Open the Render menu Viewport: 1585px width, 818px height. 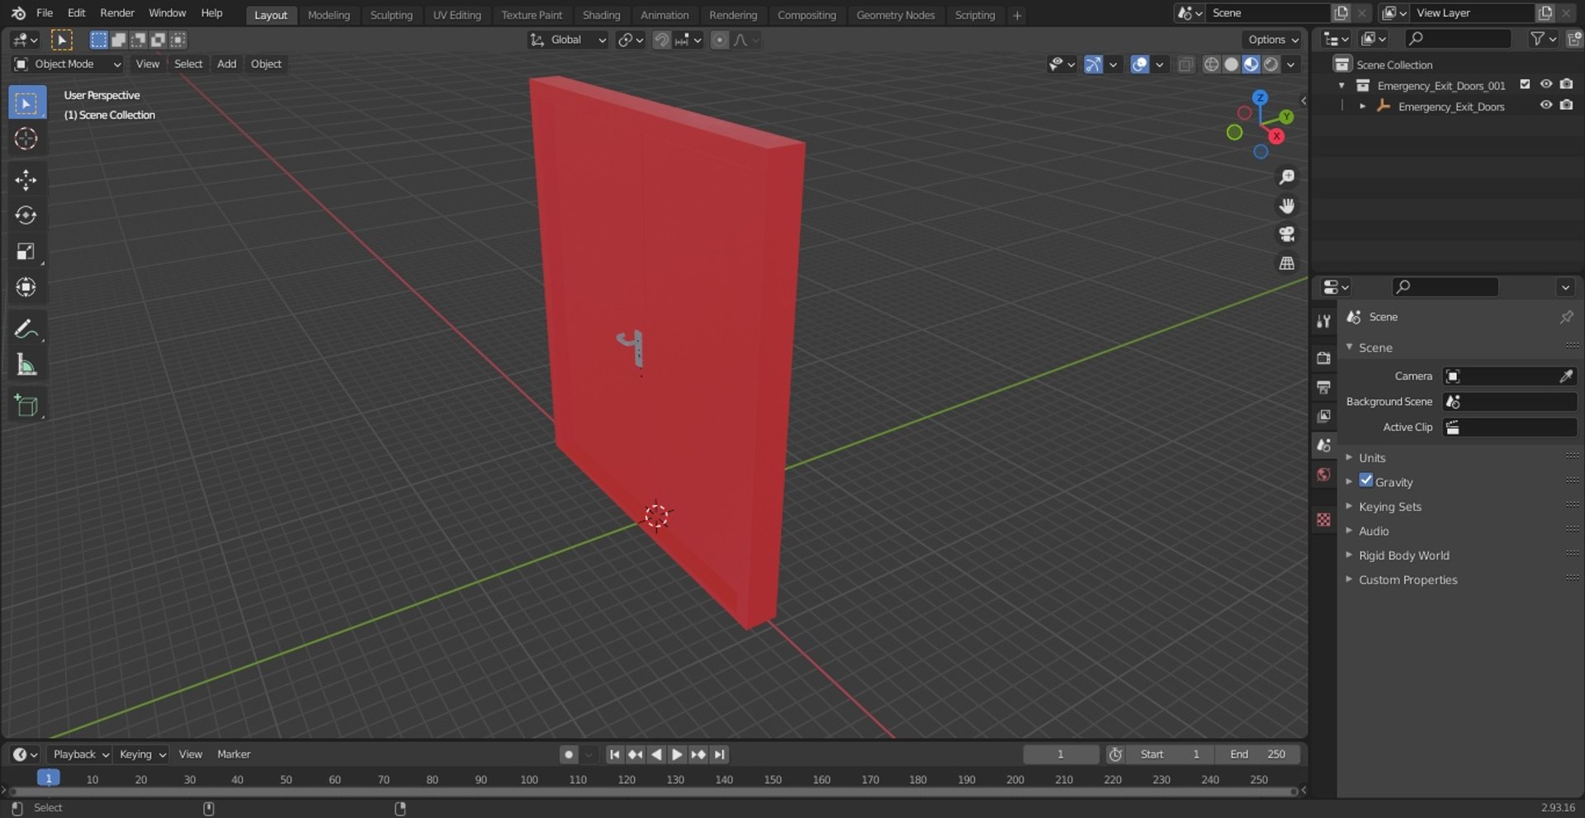[117, 13]
